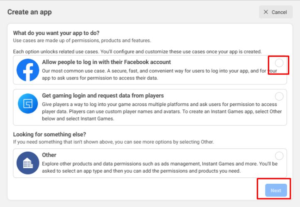Click the 'Other' card title
The width and height of the screenshot is (300, 207).
pyautogui.click(x=49, y=155)
